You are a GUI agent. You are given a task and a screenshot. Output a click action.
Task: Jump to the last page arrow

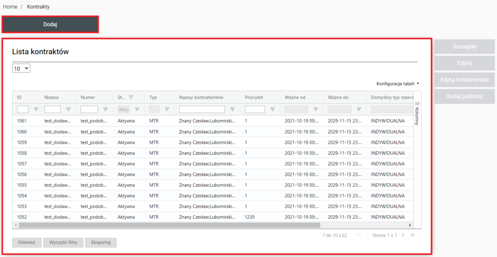413,235
